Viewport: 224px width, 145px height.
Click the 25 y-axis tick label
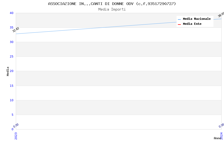click(x=12, y=57)
